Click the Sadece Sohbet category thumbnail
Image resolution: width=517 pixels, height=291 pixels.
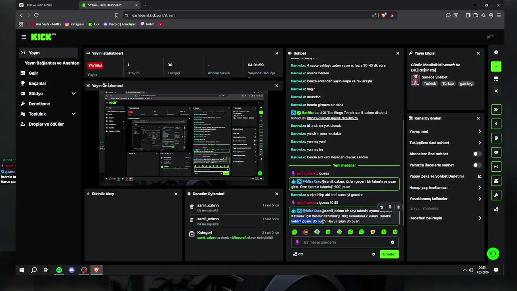coord(415,80)
